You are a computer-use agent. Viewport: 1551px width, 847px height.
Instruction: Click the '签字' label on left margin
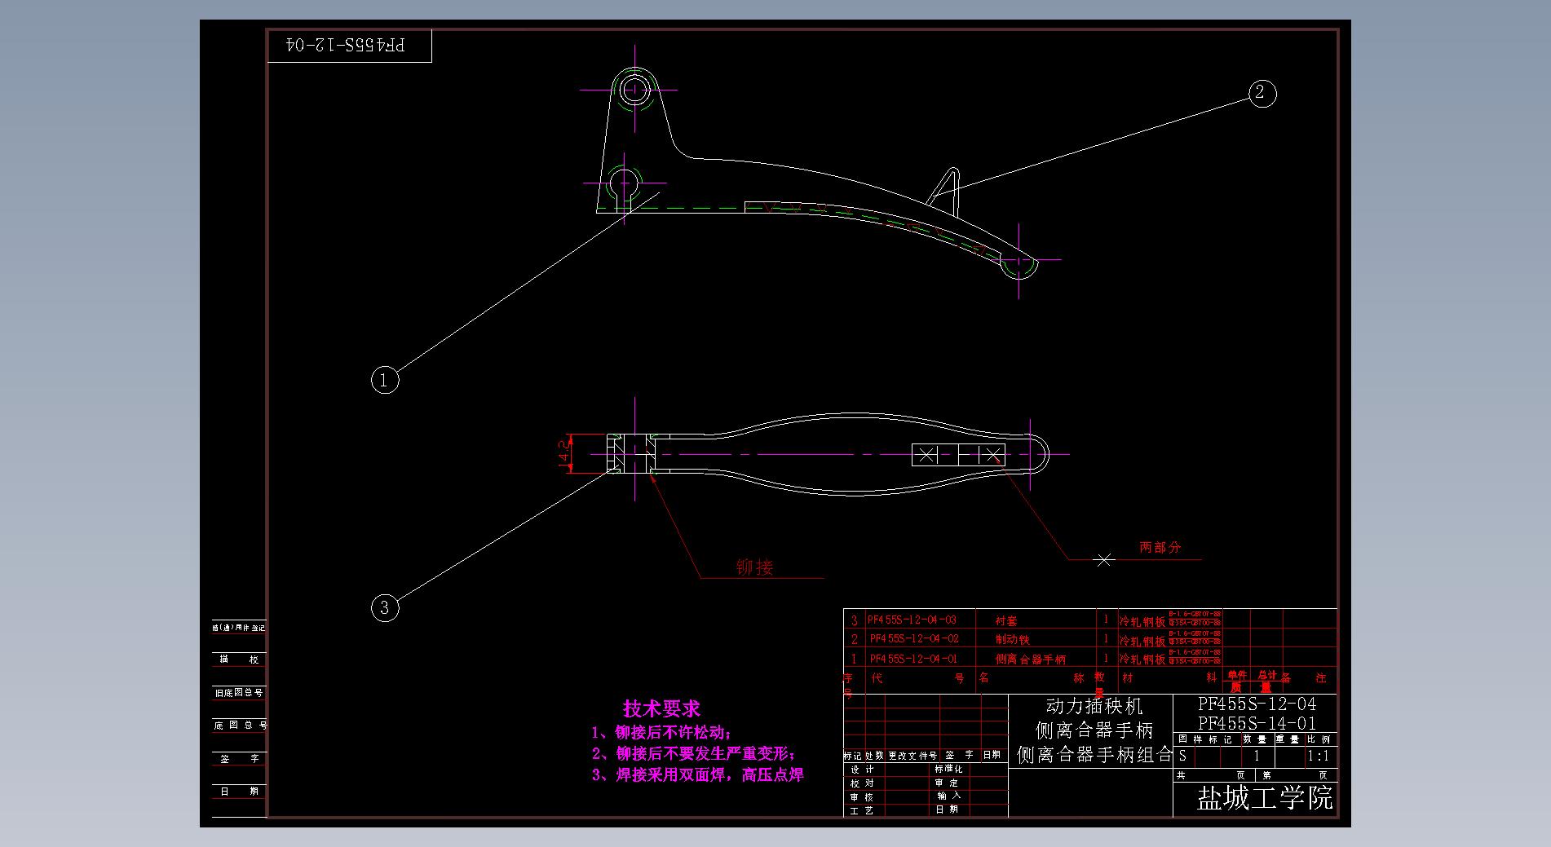coord(240,758)
